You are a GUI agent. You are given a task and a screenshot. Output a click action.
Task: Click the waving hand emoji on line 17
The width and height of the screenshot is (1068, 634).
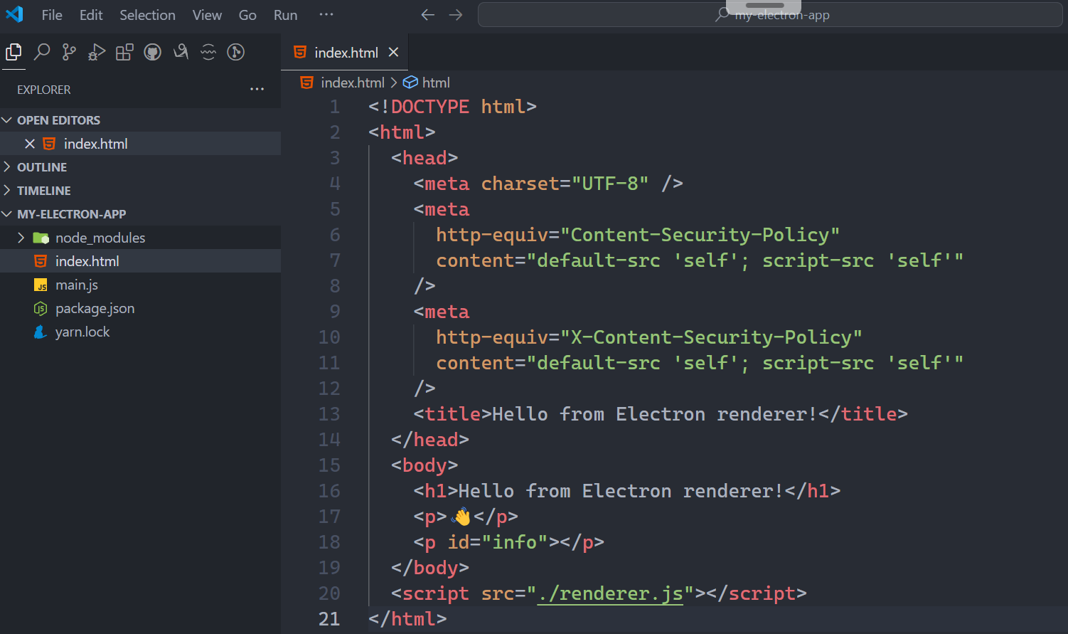click(461, 517)
